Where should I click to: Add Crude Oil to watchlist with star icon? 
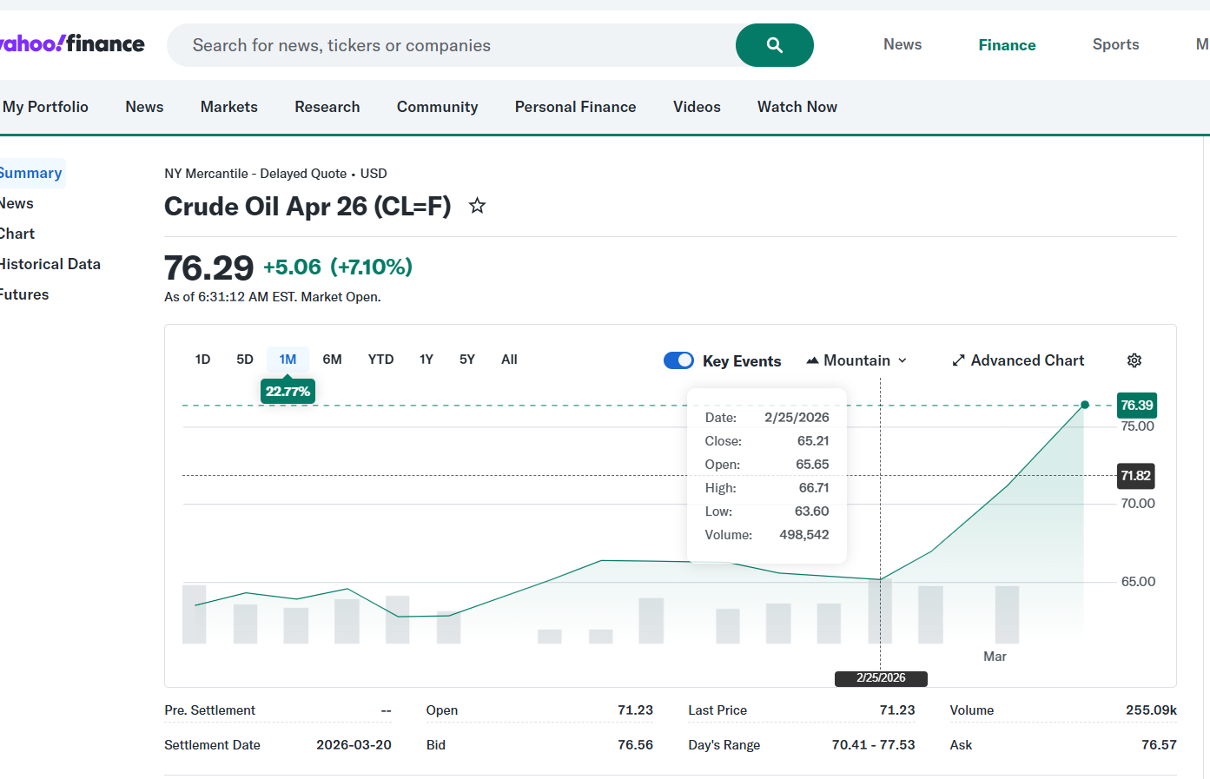(477, 206)
